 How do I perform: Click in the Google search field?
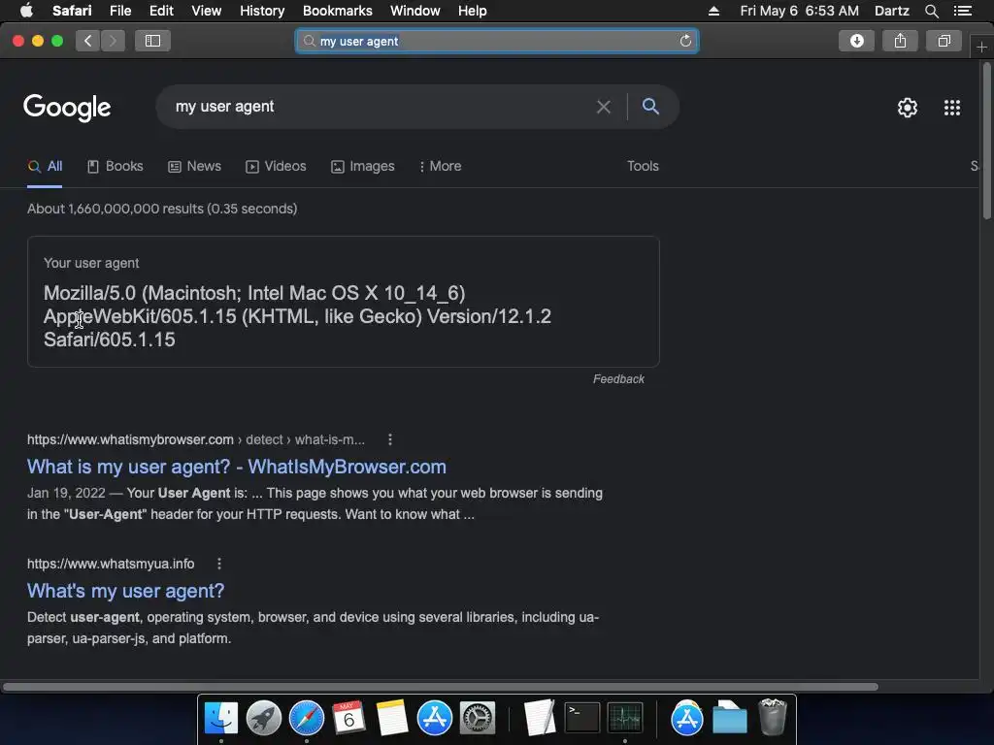[381, 107]
